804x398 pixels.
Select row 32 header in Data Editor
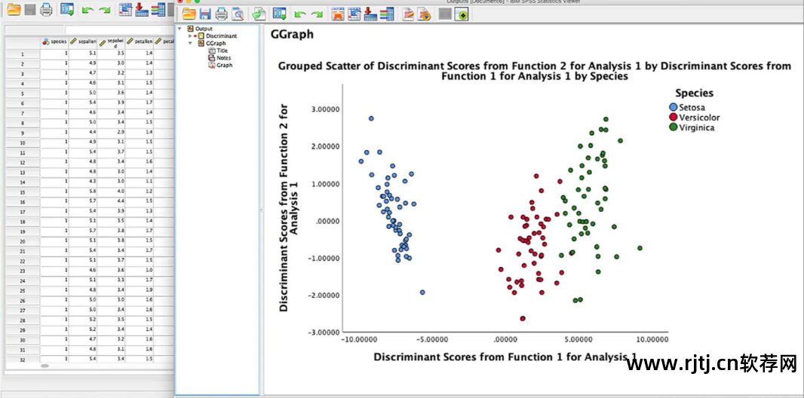[22, 360]
